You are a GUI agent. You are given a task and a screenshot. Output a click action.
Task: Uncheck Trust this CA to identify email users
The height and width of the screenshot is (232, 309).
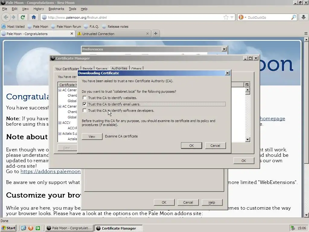(84, 104)
